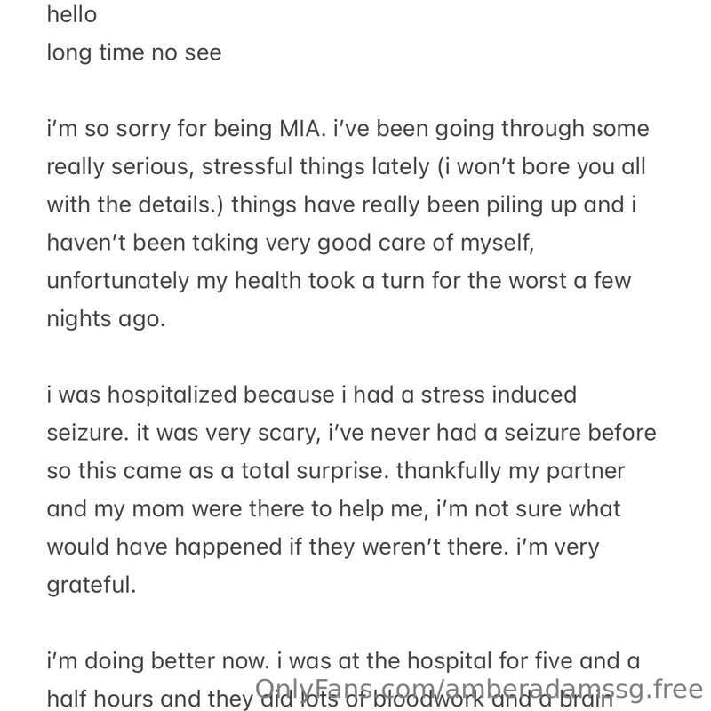Click the word "grateful."
The width and height of the screenshot is (711, 711).
click(x=92, y=586)
